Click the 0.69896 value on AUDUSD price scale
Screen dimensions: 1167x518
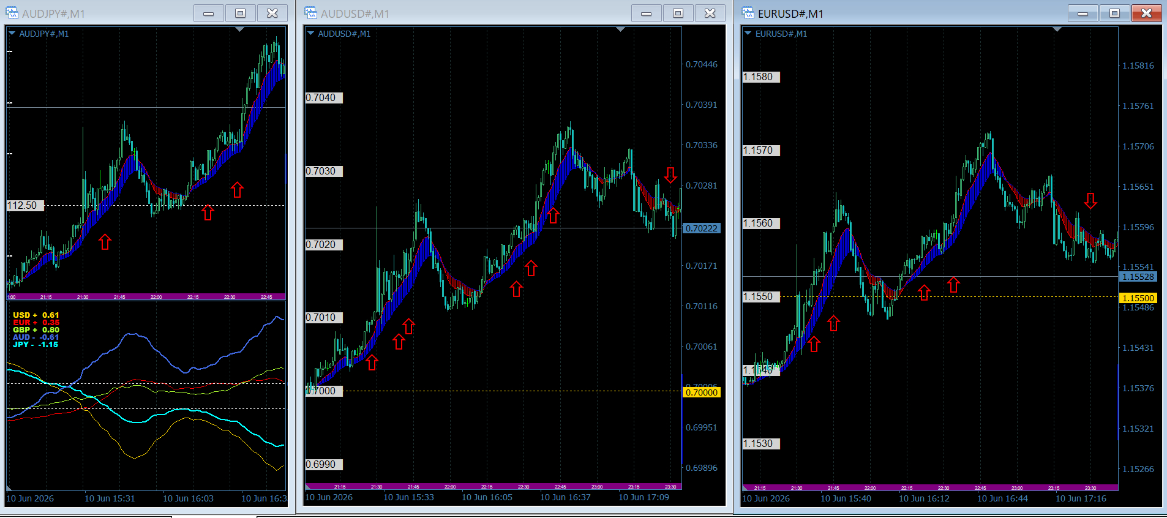pyautogui.click(x=702, y=468)
